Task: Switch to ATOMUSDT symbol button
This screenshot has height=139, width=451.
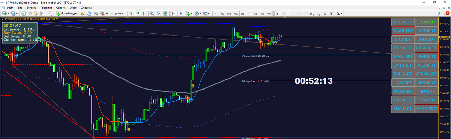Action: tap(427, 74)
